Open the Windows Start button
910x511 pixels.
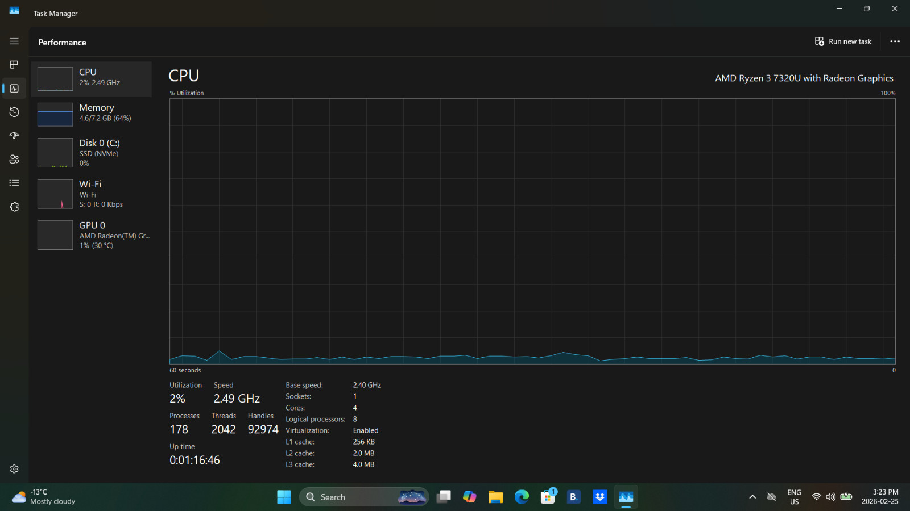click(x=284, y=497)
